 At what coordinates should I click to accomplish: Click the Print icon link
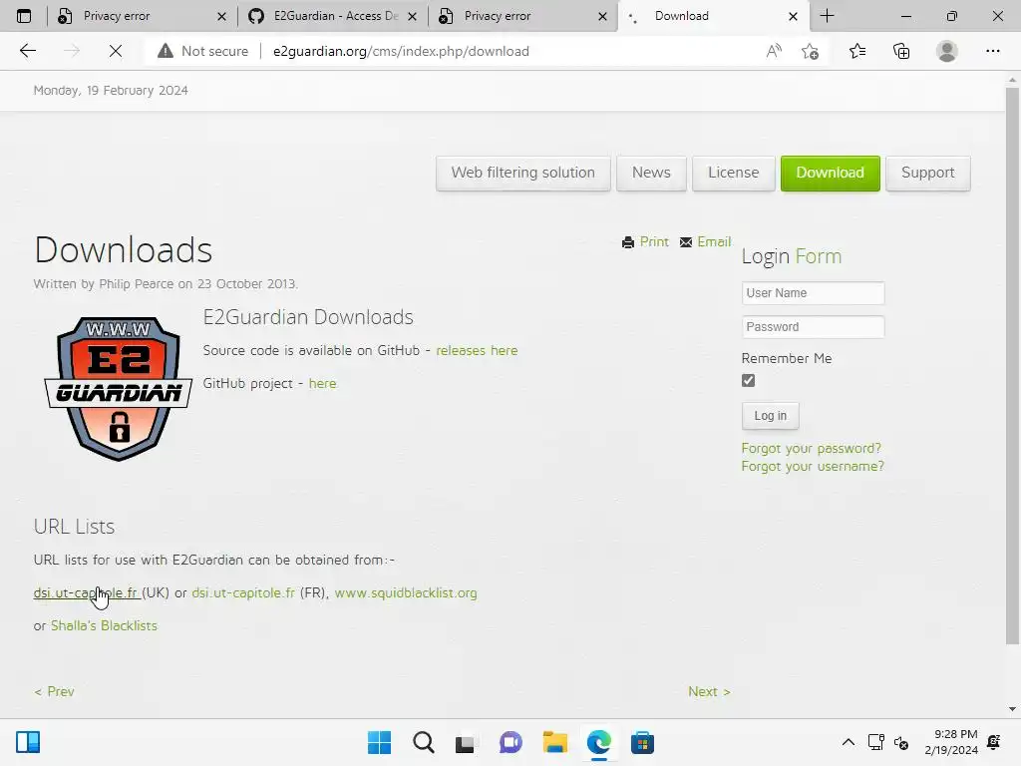[x=645, y=241]
